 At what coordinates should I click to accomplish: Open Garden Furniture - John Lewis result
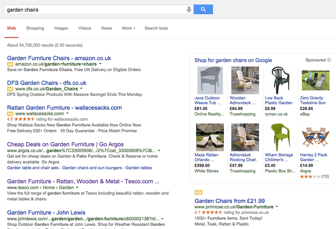point(46,213)
